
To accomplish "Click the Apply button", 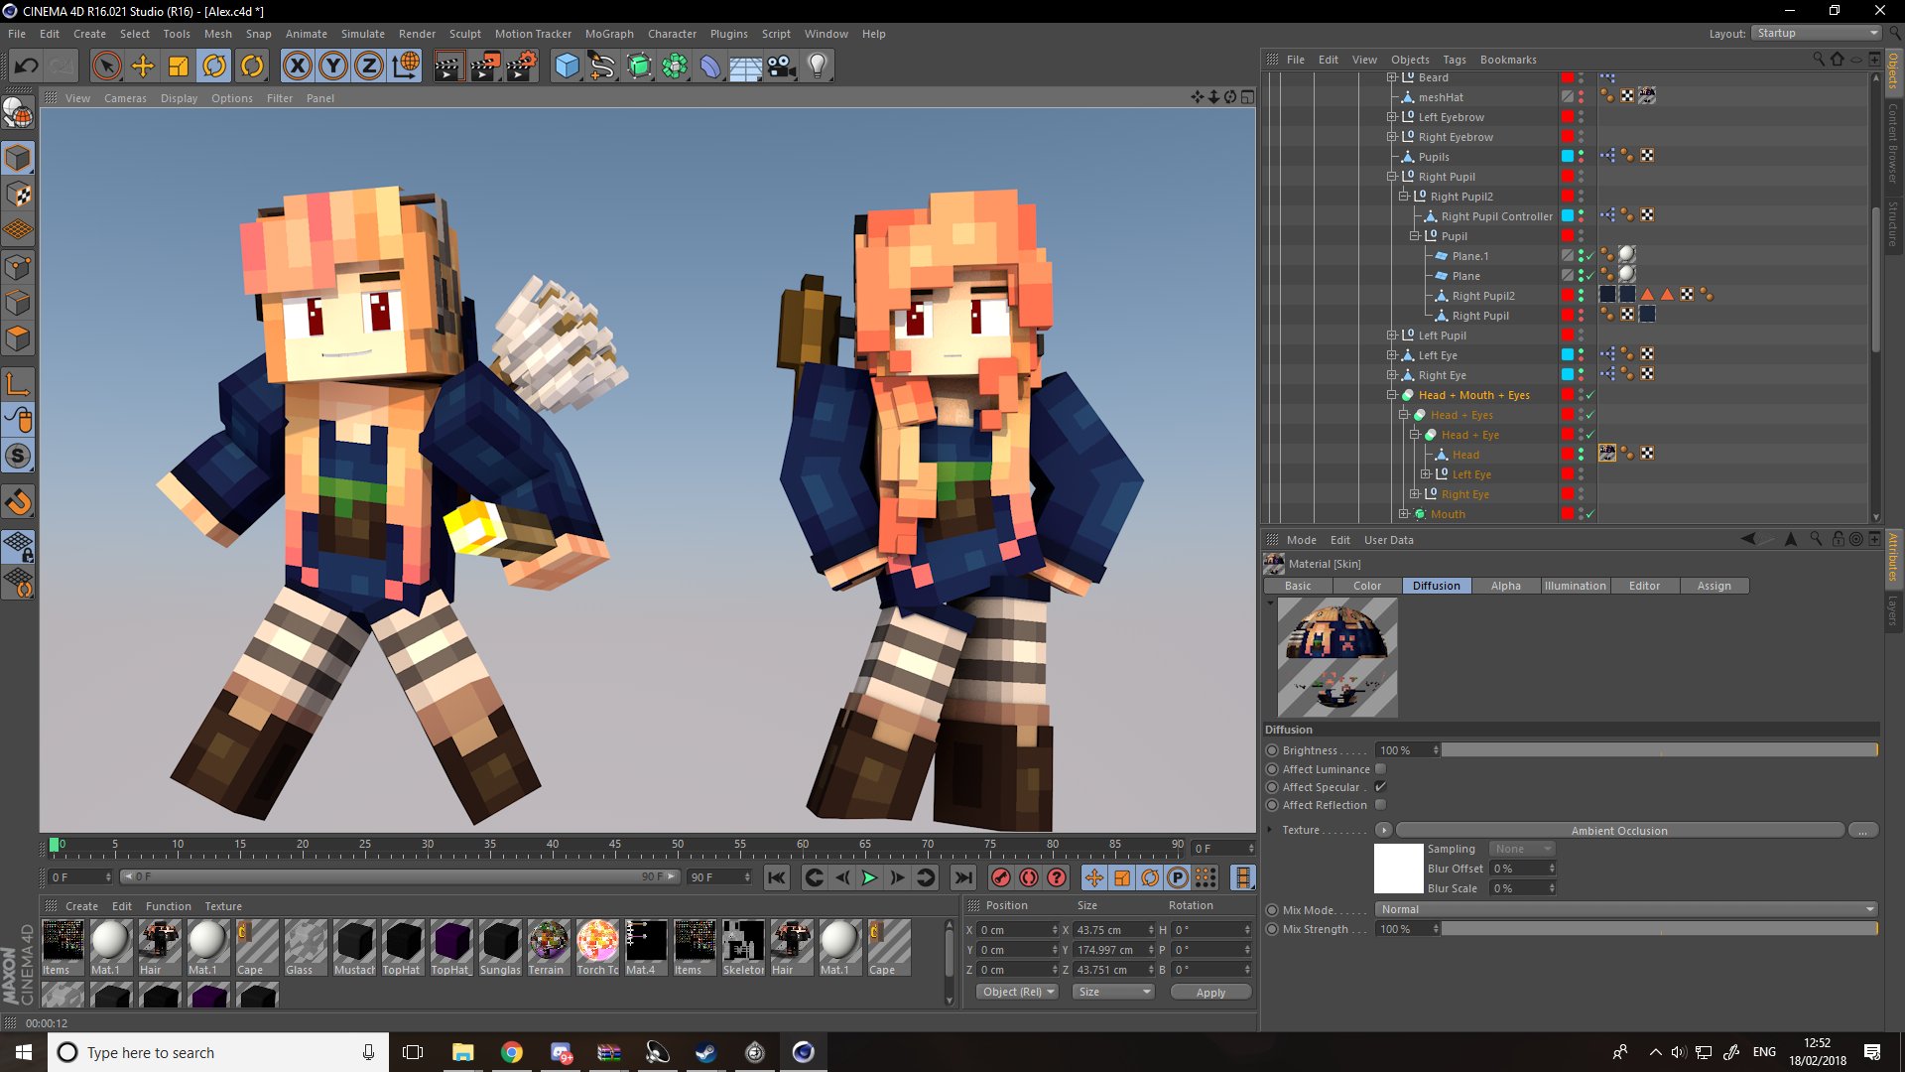I will coord(1209,993).
